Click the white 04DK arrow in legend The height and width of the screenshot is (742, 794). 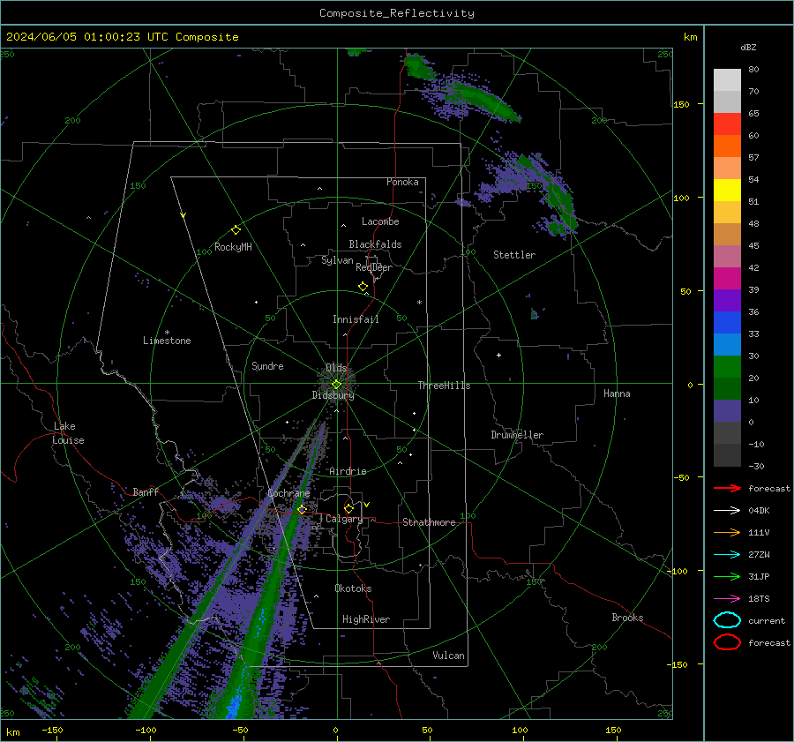(727, 510)
